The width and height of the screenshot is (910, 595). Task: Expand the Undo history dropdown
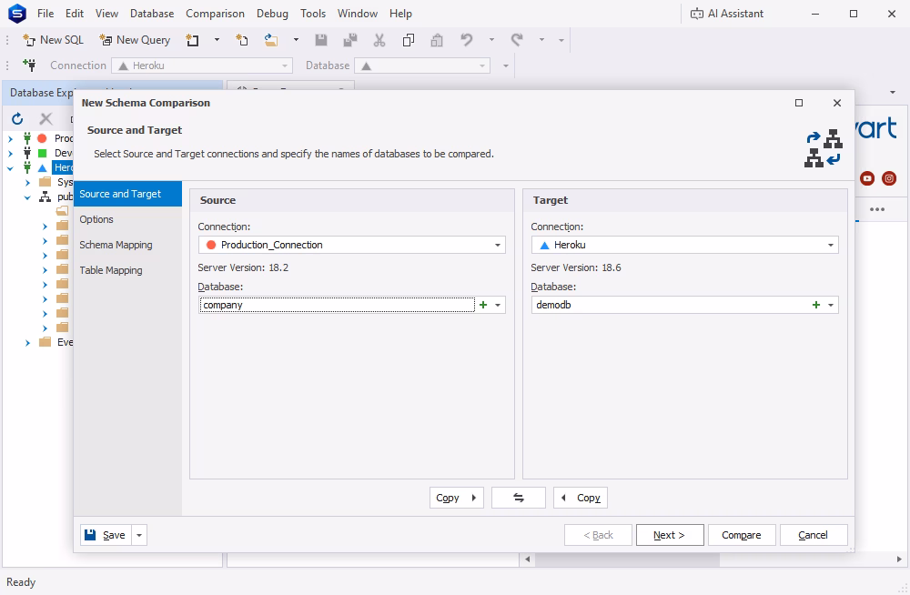click(x=491, y=40)
